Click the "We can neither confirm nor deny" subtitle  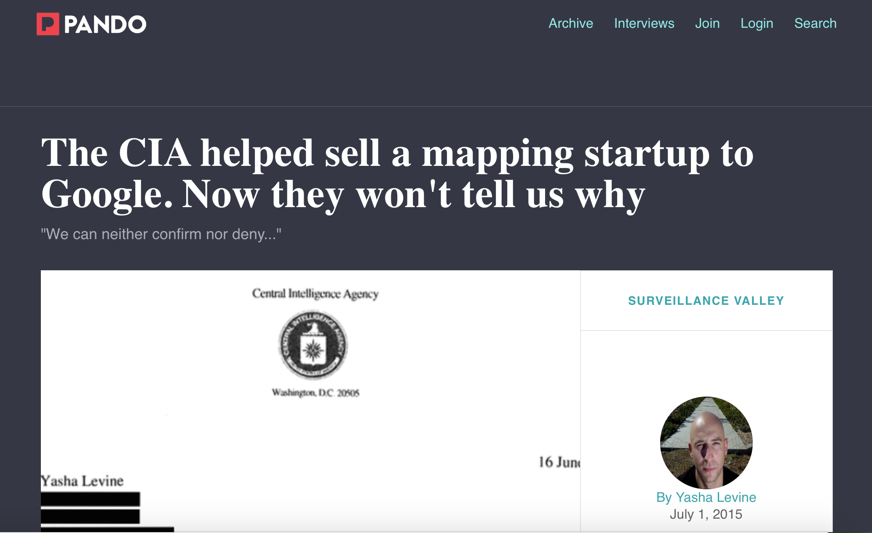click(161, 234)
